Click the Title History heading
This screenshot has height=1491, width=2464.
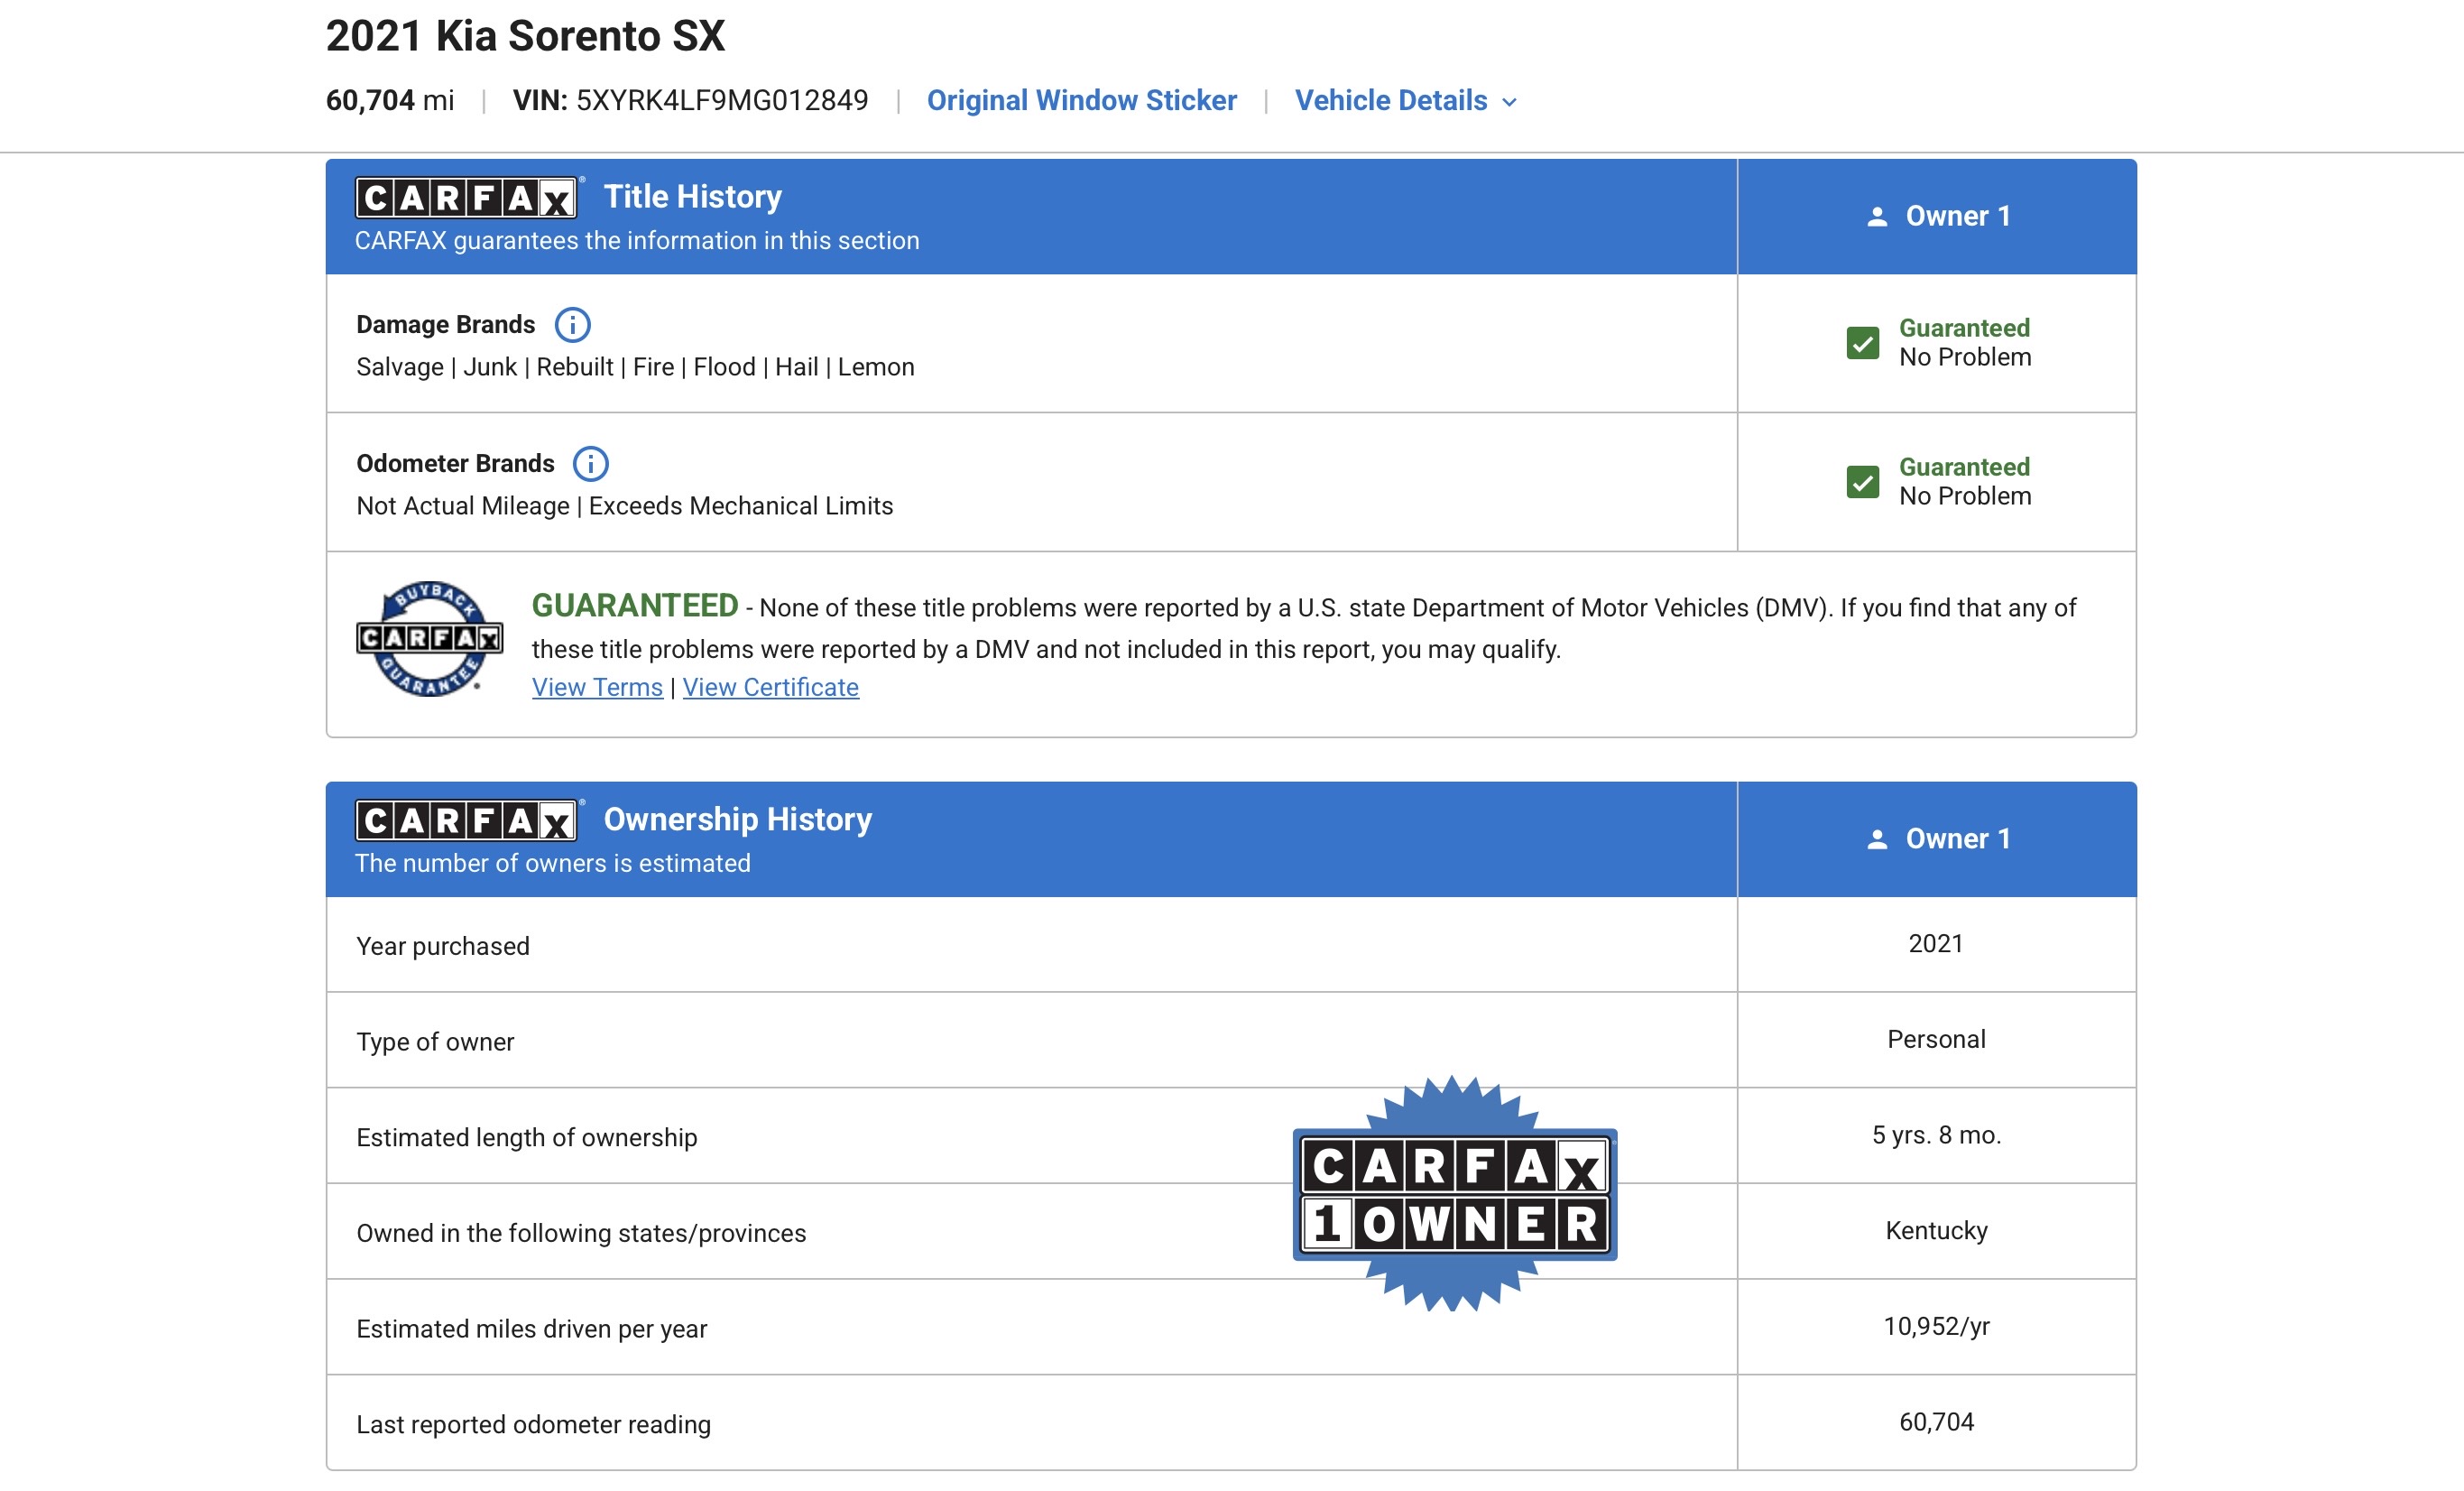[692, 196]
